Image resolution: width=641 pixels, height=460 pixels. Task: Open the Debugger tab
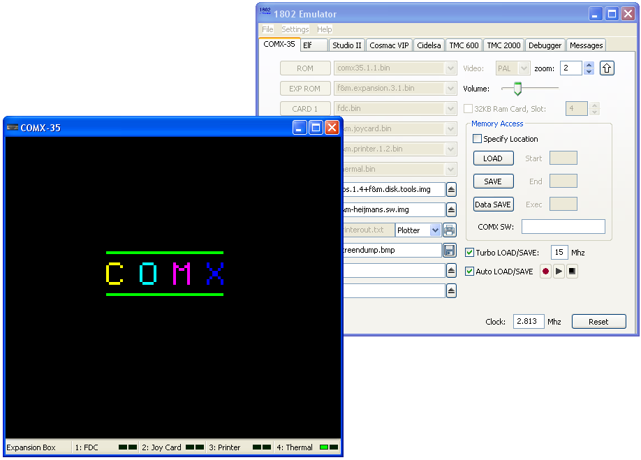click(545, 45)
